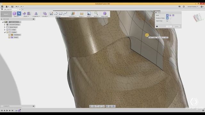Screen dimensions: 205x115
Task: Click the Undo arrow icon
Action: (16, 6)
